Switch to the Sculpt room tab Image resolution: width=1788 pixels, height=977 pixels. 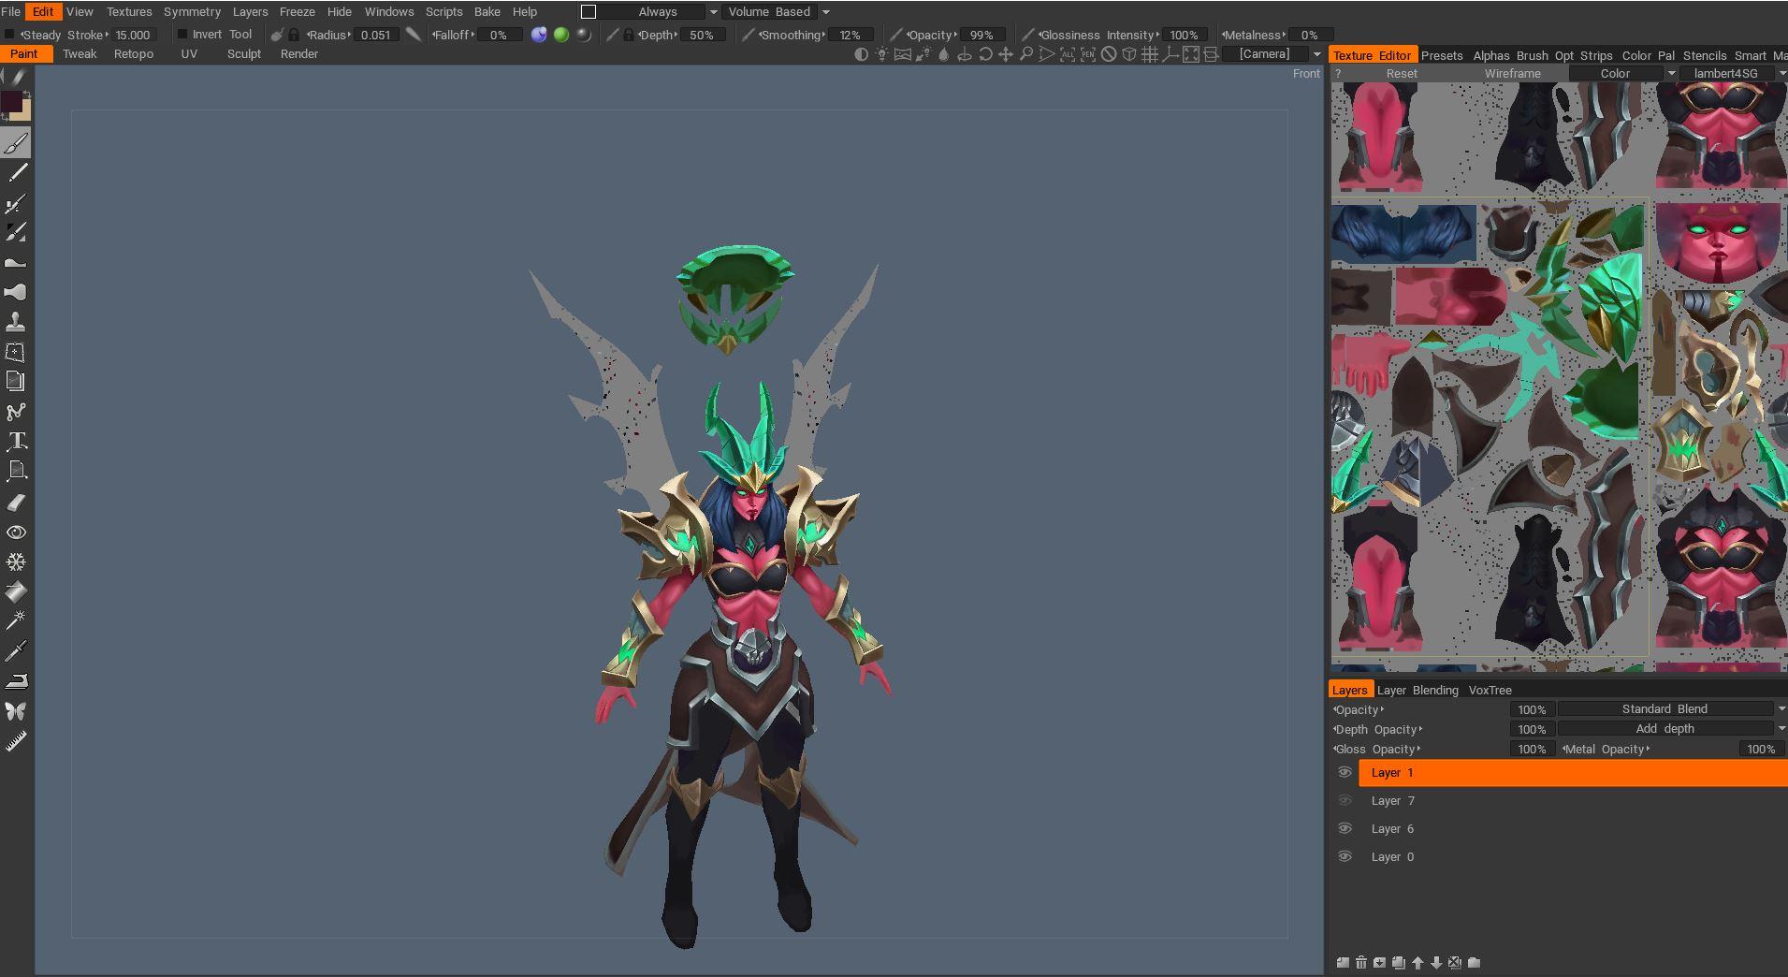tap(243, 54)
